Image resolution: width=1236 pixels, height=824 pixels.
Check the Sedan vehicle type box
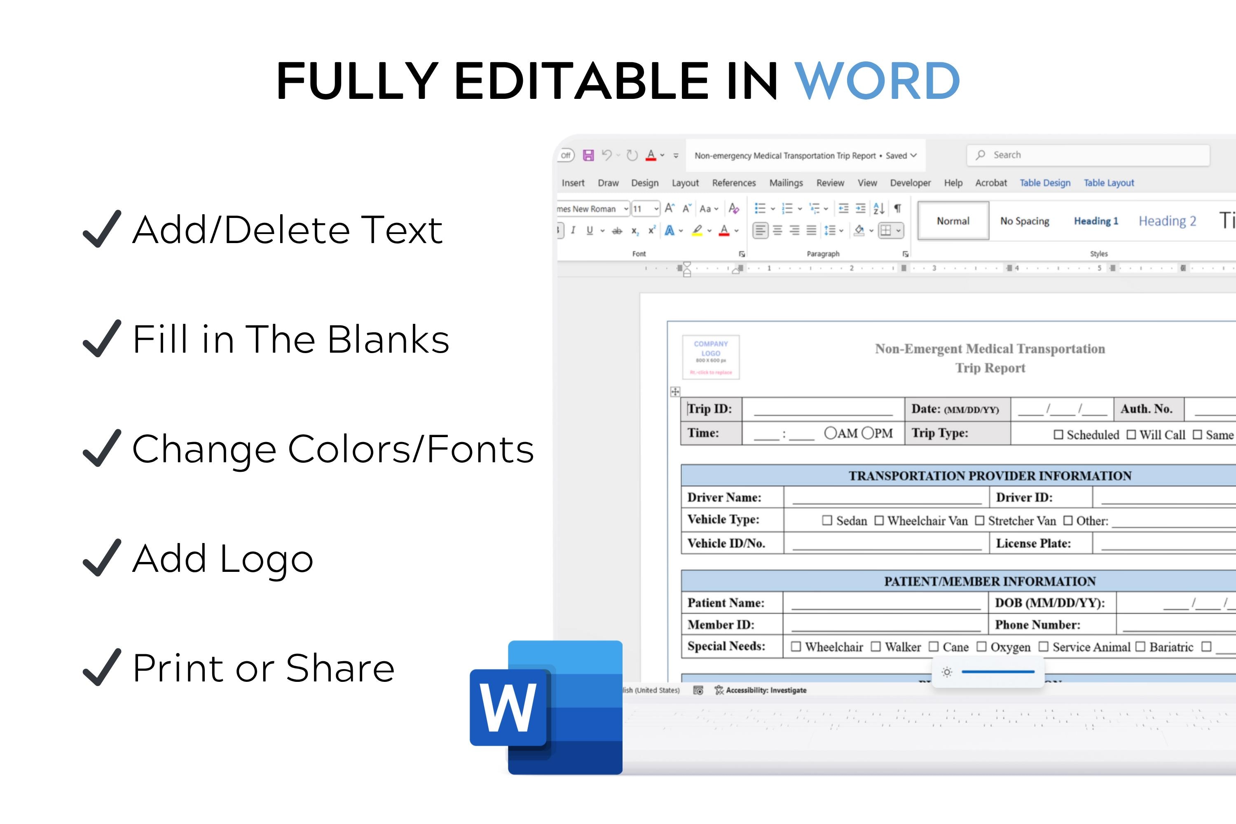pyautogui.click(x=827, y=520)
